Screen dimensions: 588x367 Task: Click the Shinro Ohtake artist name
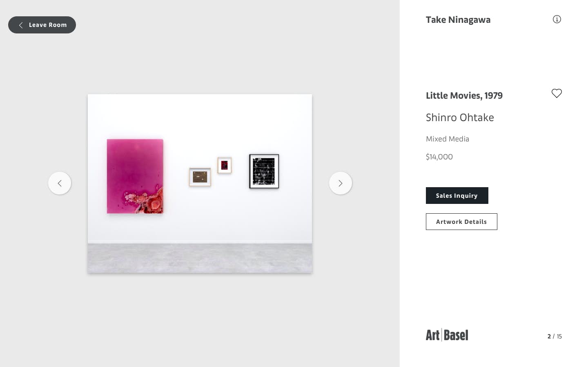(x=460, y=117)
